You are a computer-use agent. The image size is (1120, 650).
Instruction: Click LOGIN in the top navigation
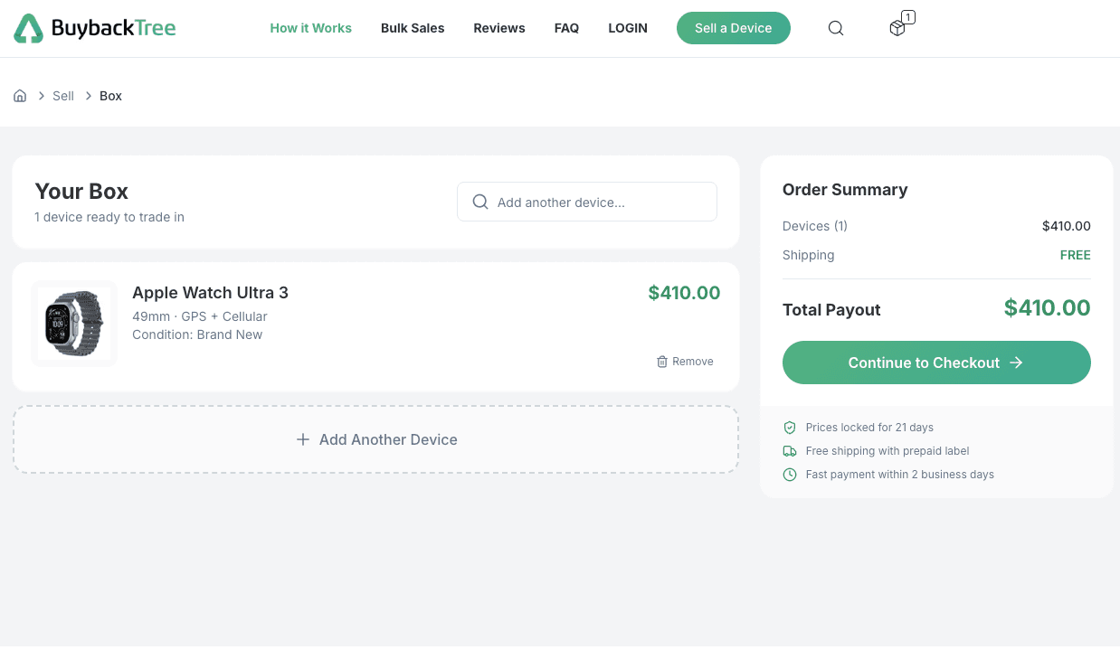point(628,28)
